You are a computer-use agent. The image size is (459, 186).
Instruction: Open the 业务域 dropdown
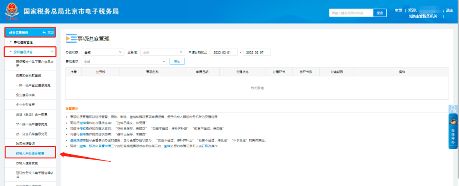(x=162, y=52)
